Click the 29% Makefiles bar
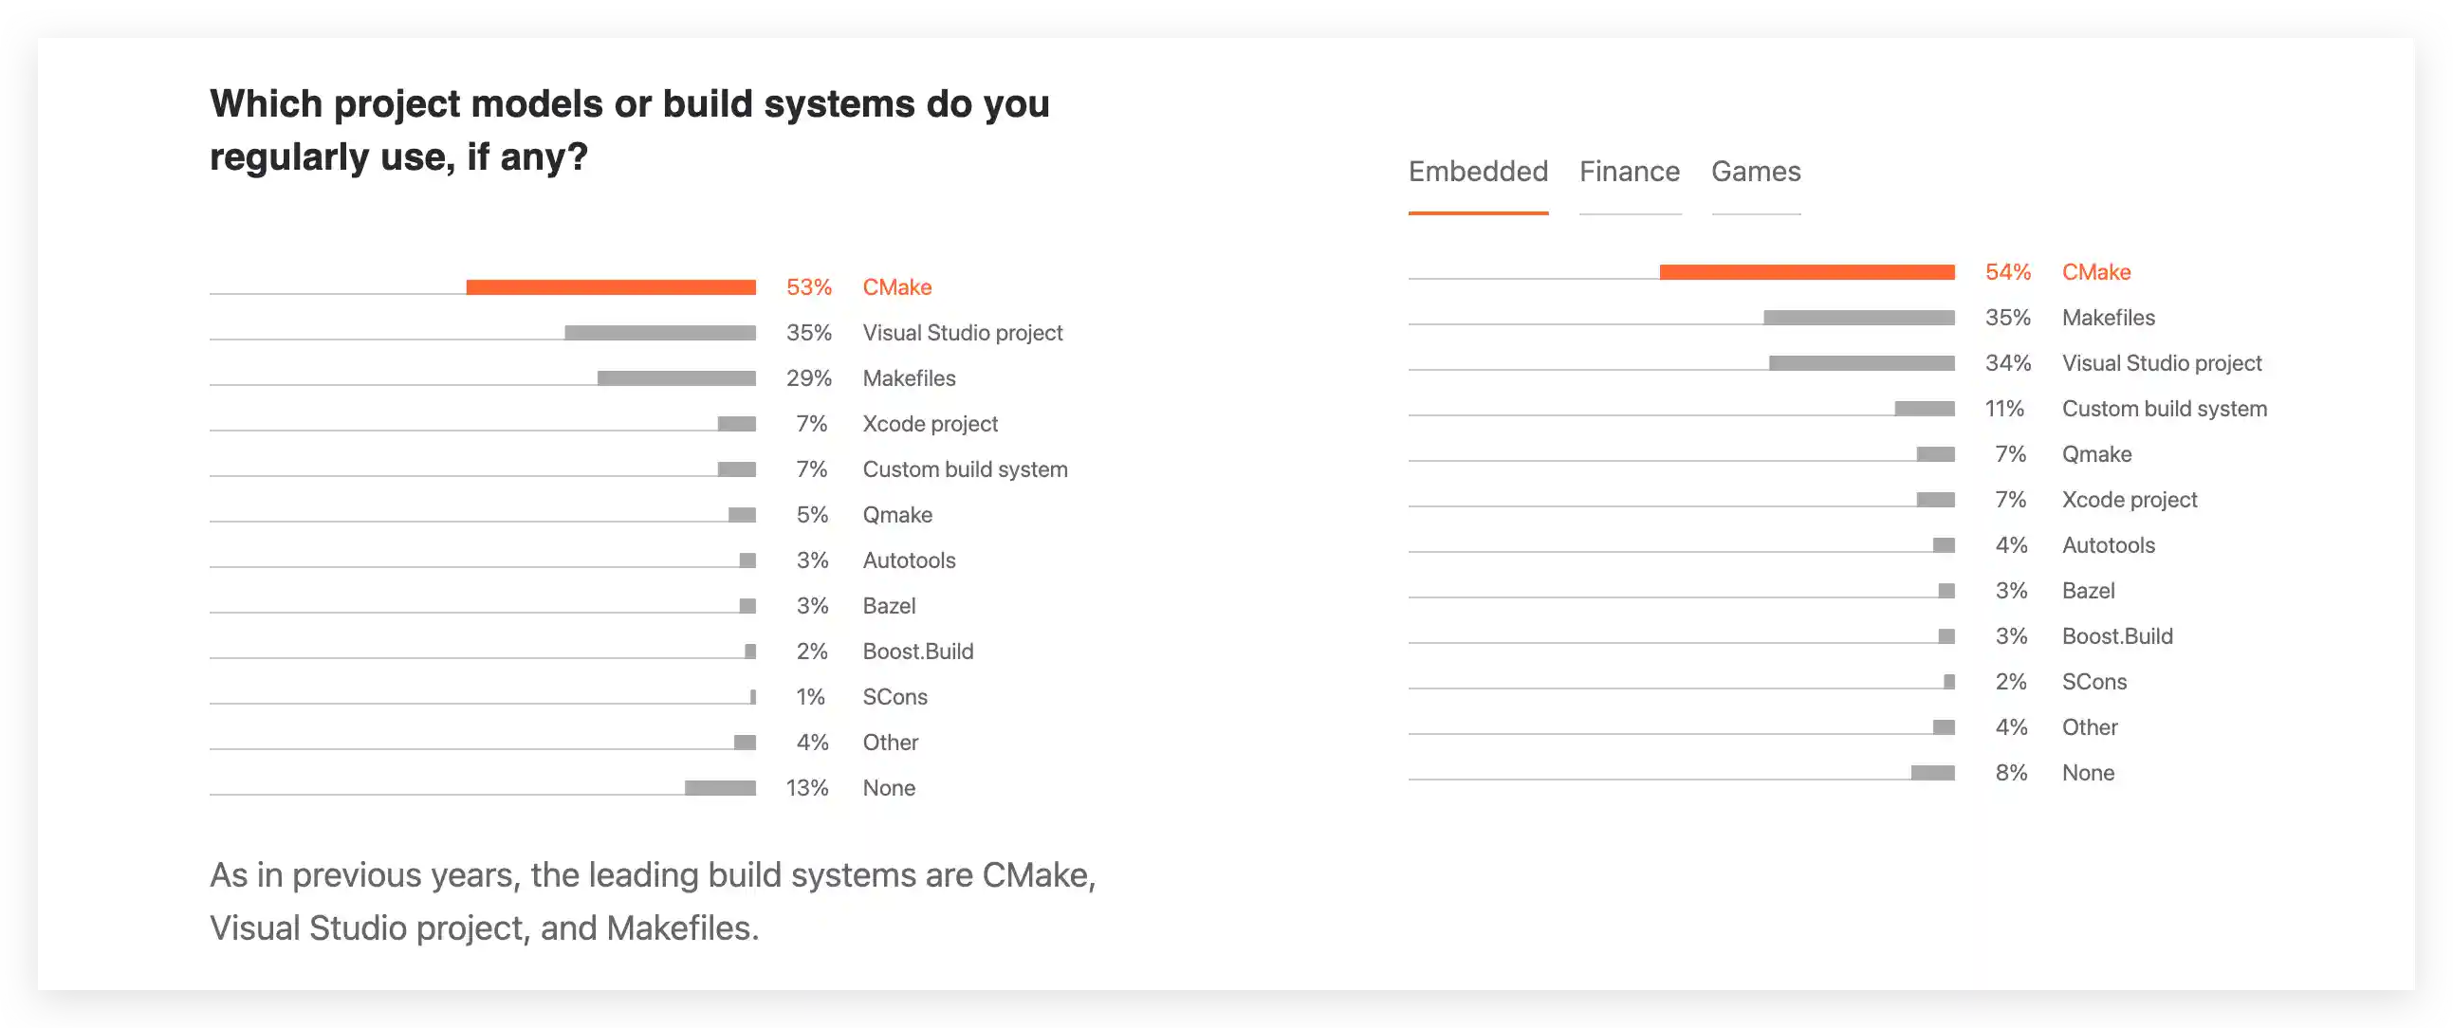 click(676, 378)
